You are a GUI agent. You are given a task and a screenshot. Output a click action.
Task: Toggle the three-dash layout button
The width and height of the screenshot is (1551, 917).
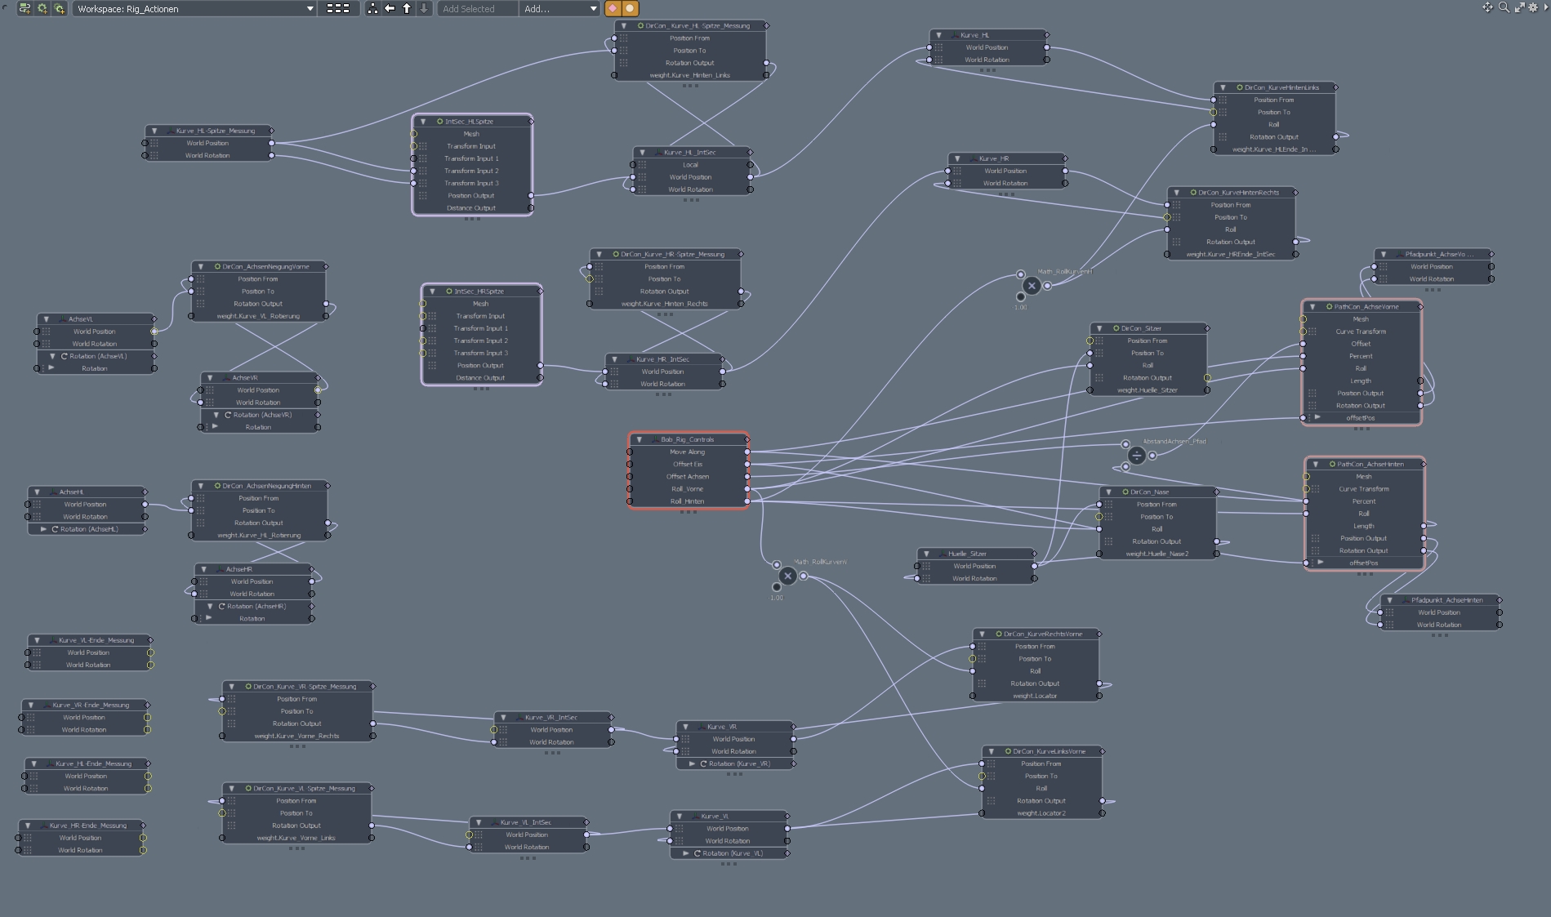337,8
